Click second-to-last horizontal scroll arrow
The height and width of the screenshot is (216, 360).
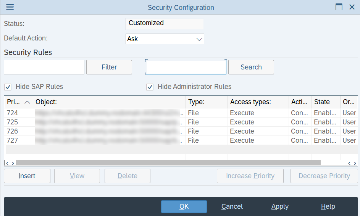(x=349, y=163)
